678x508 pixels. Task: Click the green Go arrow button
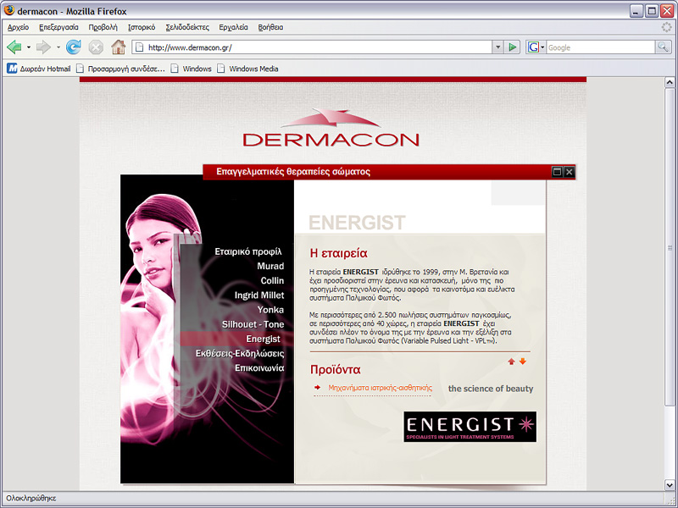point(513,47)
